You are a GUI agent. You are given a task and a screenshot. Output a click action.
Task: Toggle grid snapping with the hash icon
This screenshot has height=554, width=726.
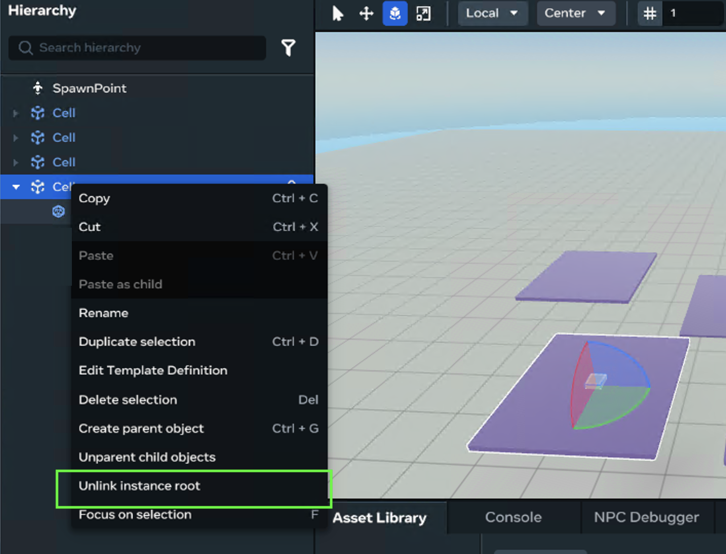point(650,13)
